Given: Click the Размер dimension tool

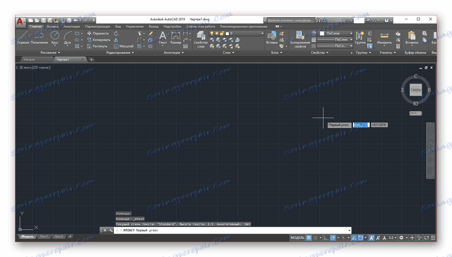Looking at the screenshot, I should 175,38.
